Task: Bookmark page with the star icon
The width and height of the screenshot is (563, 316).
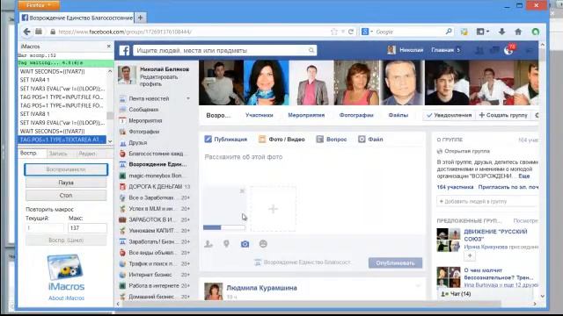Action: (334, 32)
